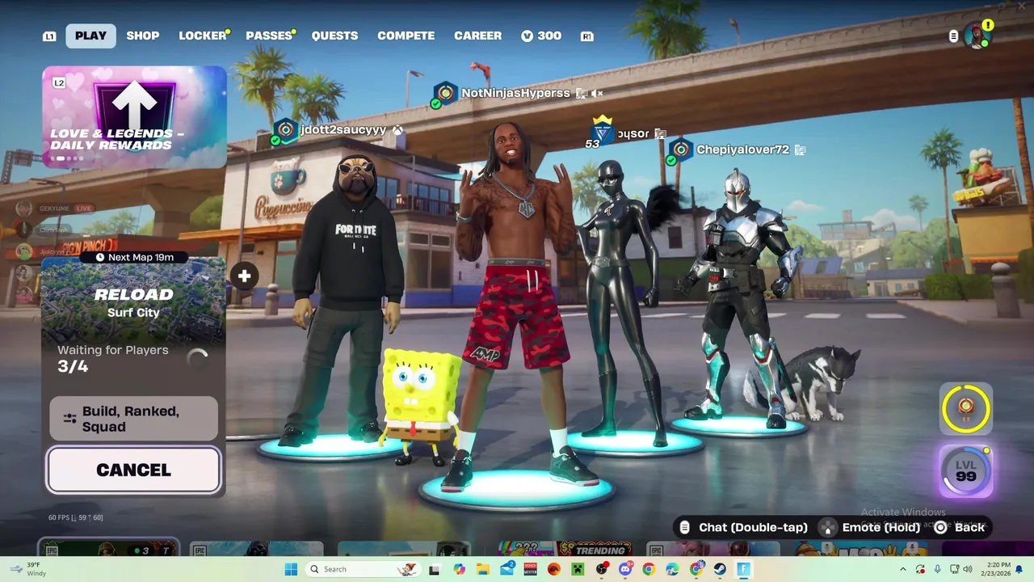
Task: Click jdott2saucyyy's player nameplate
Action: [343, 129]
